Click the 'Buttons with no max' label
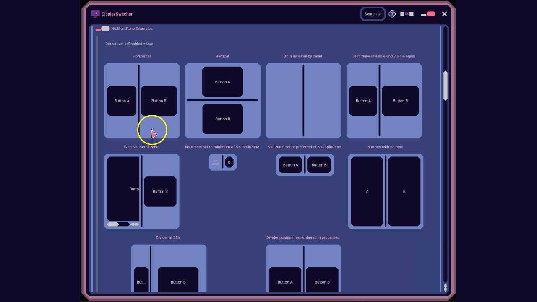The height and width of the screenshot is (302, 537). click(385, 147)
